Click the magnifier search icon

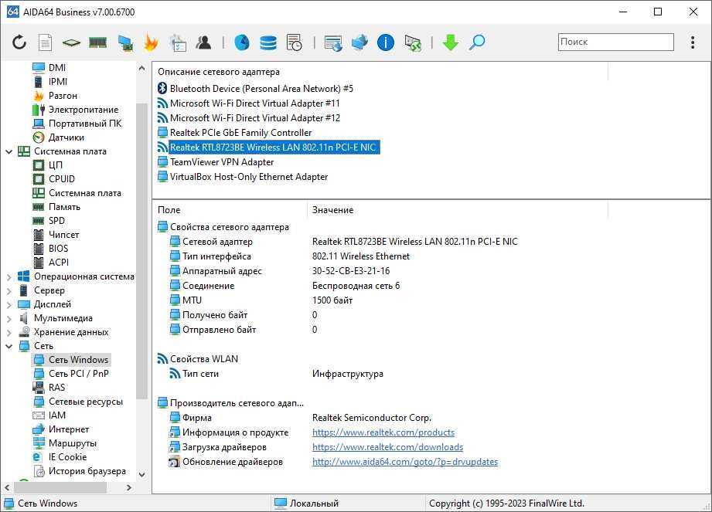(x=477, y=42)
